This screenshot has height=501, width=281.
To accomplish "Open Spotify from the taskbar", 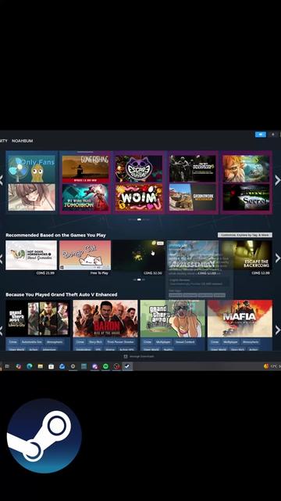I will 105,366.
